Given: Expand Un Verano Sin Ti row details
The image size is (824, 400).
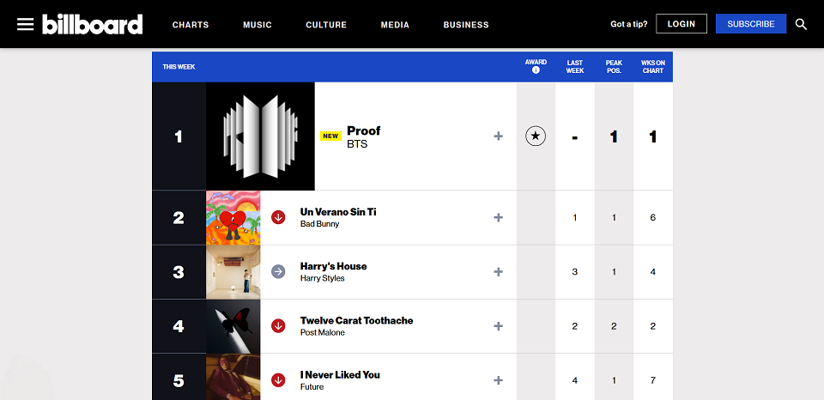Looking at the screenshot, I should pos(498,217).
